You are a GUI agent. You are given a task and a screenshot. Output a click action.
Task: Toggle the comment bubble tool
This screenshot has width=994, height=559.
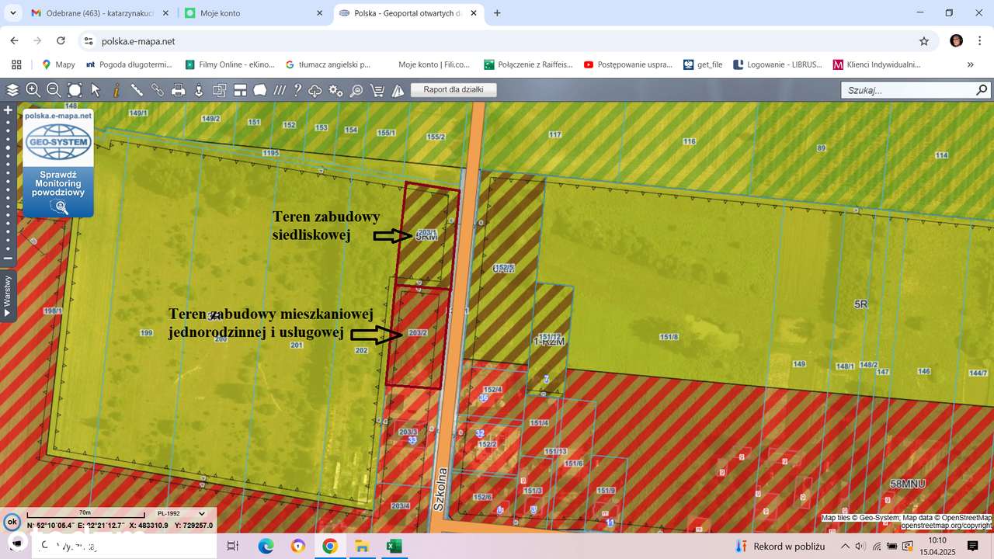point(260,90)
